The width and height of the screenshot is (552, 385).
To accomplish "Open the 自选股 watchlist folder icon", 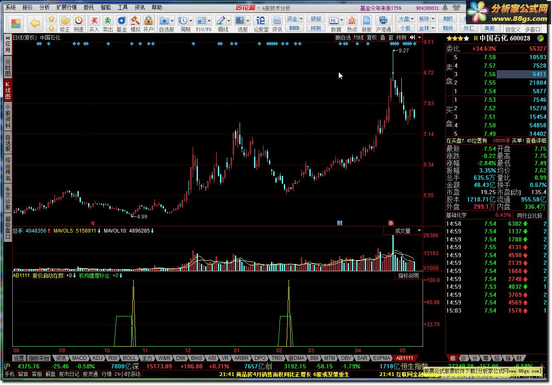I will pyautogui.click(x=164, y=20).
